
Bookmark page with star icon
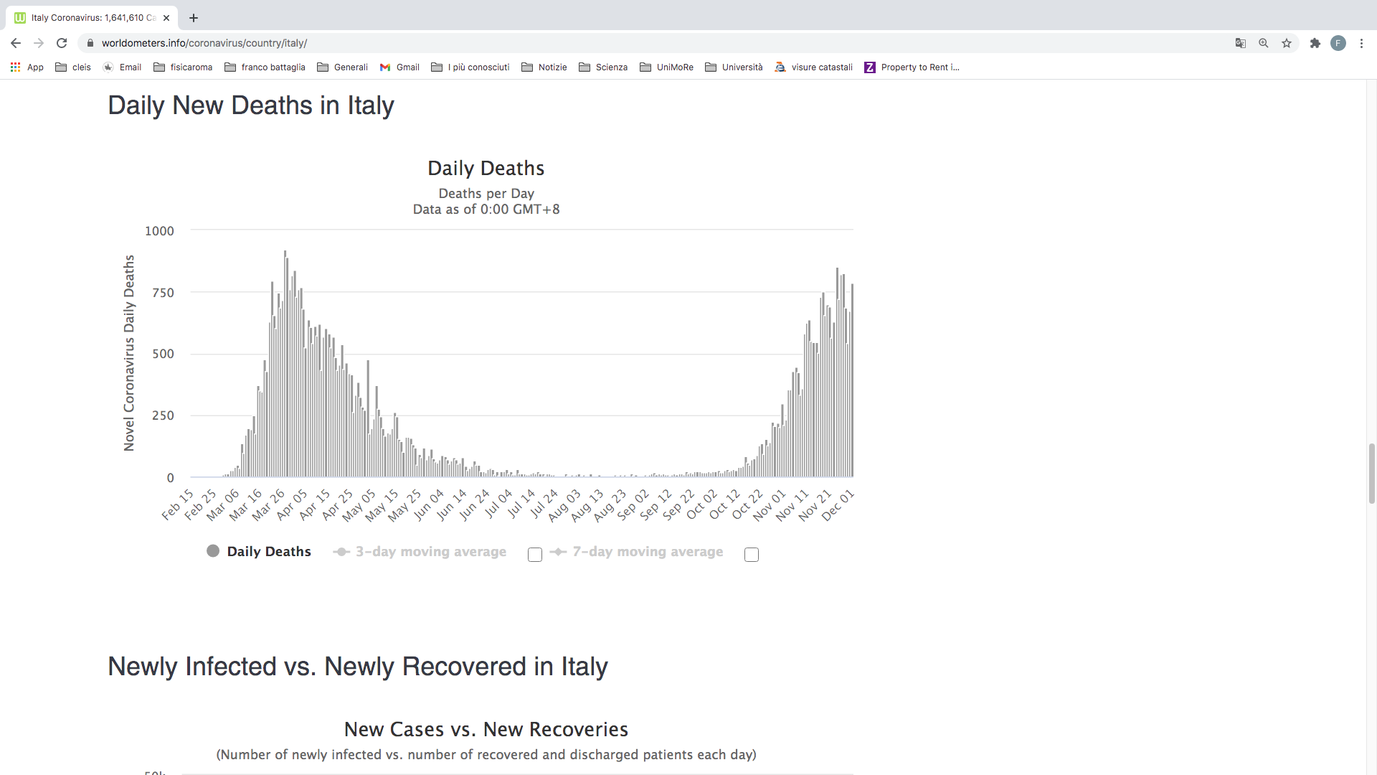pyautogui.click(x=1287, y=43)
